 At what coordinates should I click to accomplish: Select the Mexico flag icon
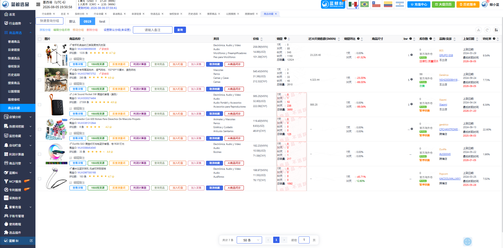pyautogui.click(x=353, y=4)
